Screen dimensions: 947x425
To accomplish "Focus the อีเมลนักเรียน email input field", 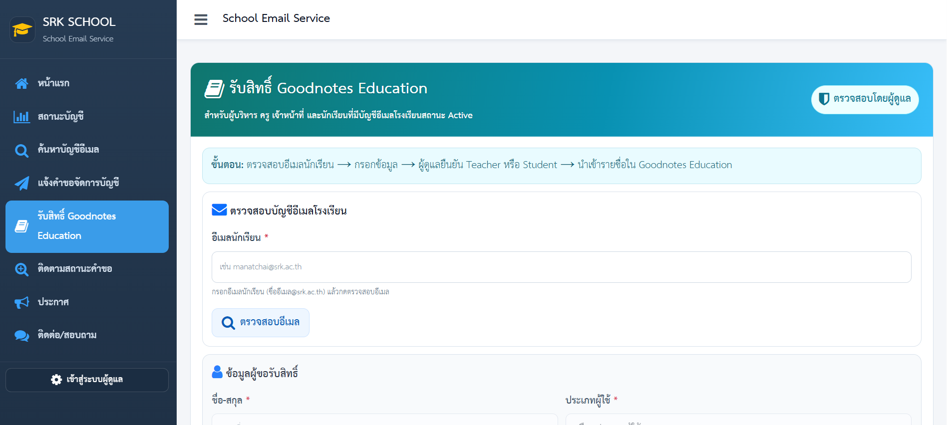I will click(562, 267).
